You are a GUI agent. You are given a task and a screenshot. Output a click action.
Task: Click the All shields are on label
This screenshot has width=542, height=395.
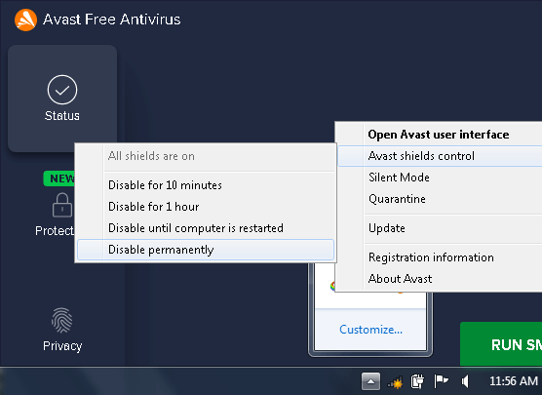pos(151,156)
